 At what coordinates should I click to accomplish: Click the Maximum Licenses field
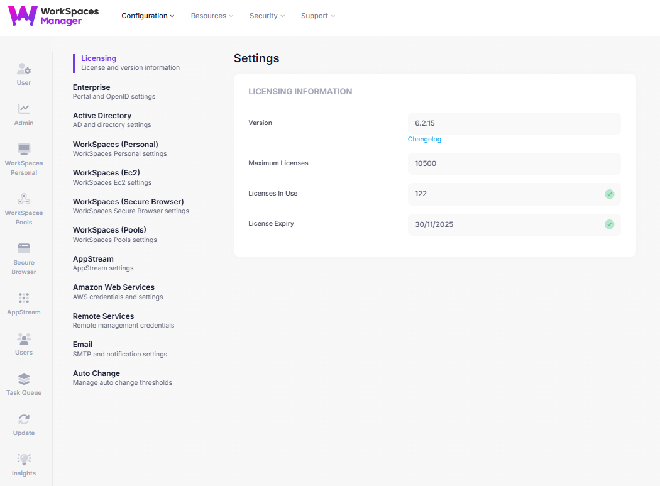point(514,163)
